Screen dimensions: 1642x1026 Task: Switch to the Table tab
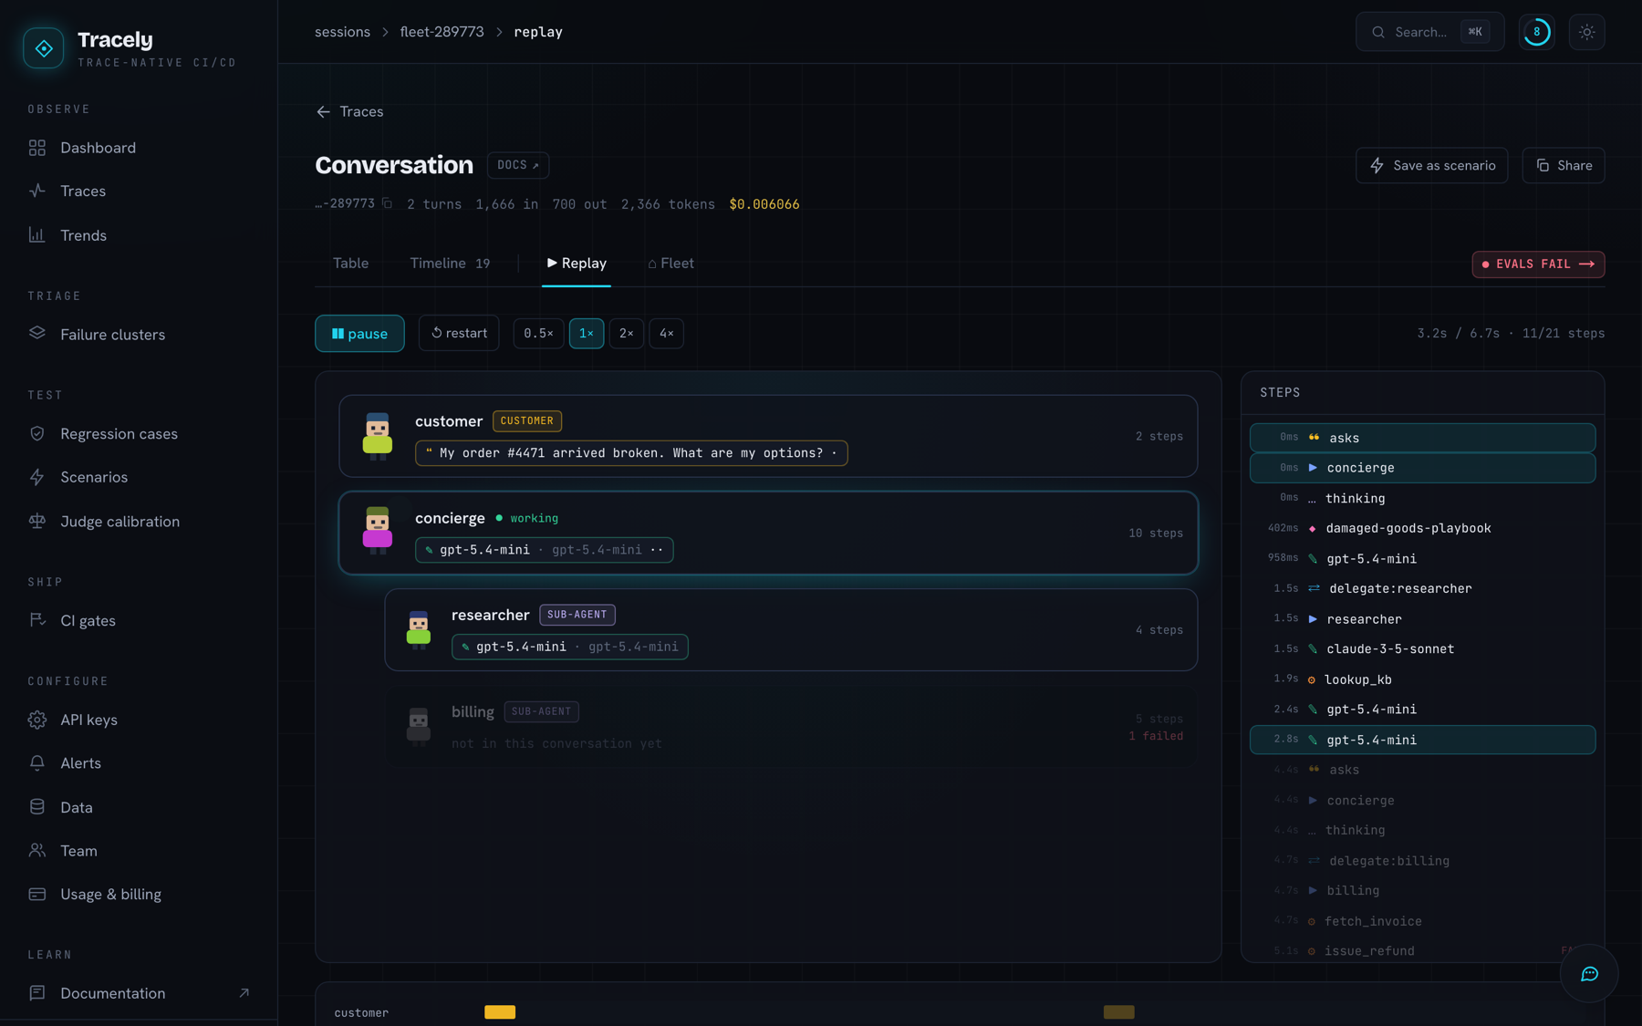coord(350,264)
